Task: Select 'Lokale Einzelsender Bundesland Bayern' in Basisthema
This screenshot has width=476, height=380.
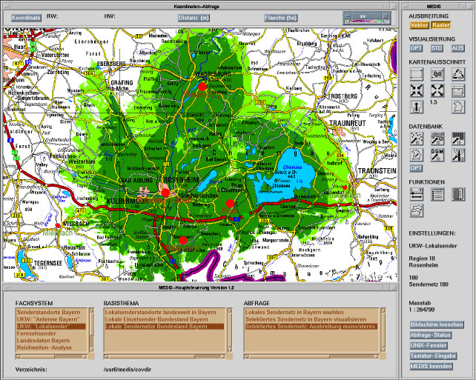Action: click(156, 319)
